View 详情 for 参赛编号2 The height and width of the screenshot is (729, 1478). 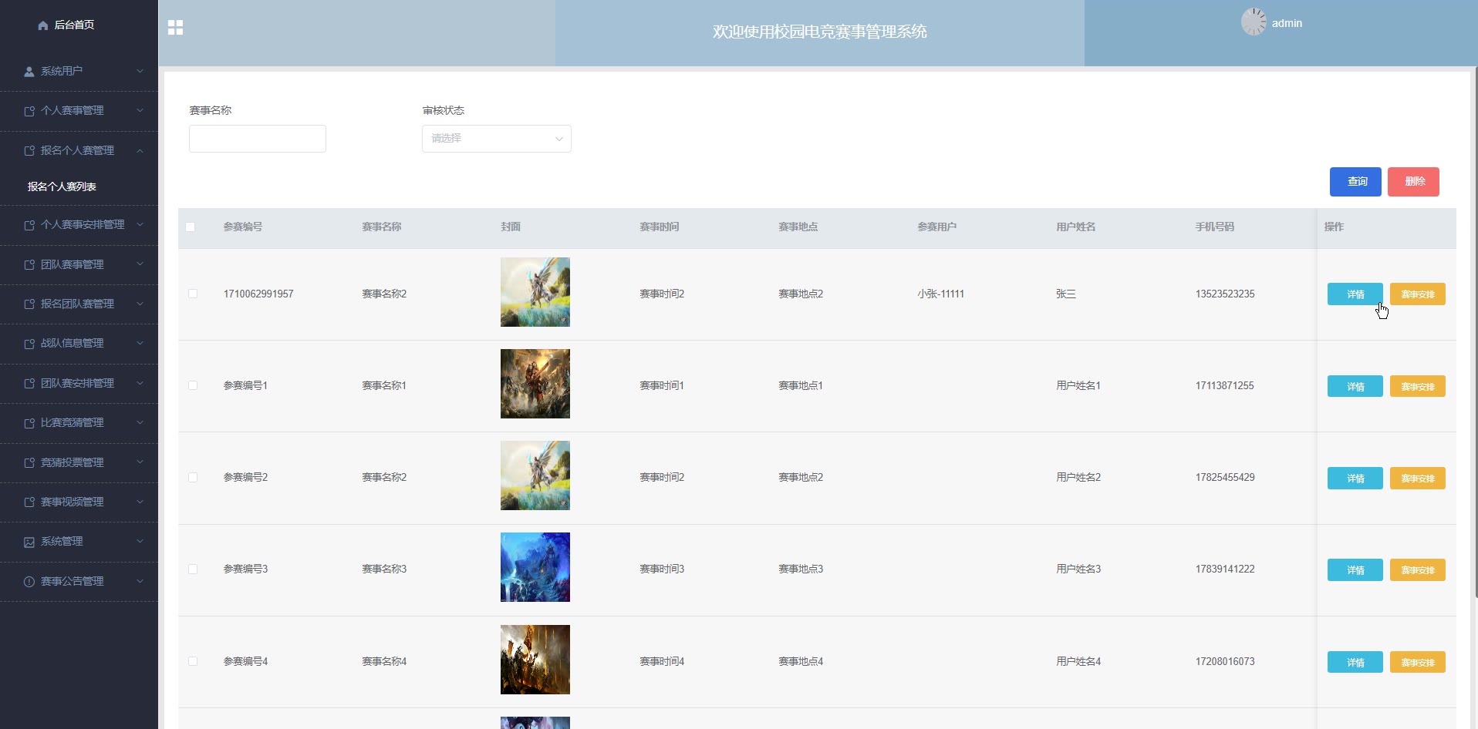click(1355, 479)
